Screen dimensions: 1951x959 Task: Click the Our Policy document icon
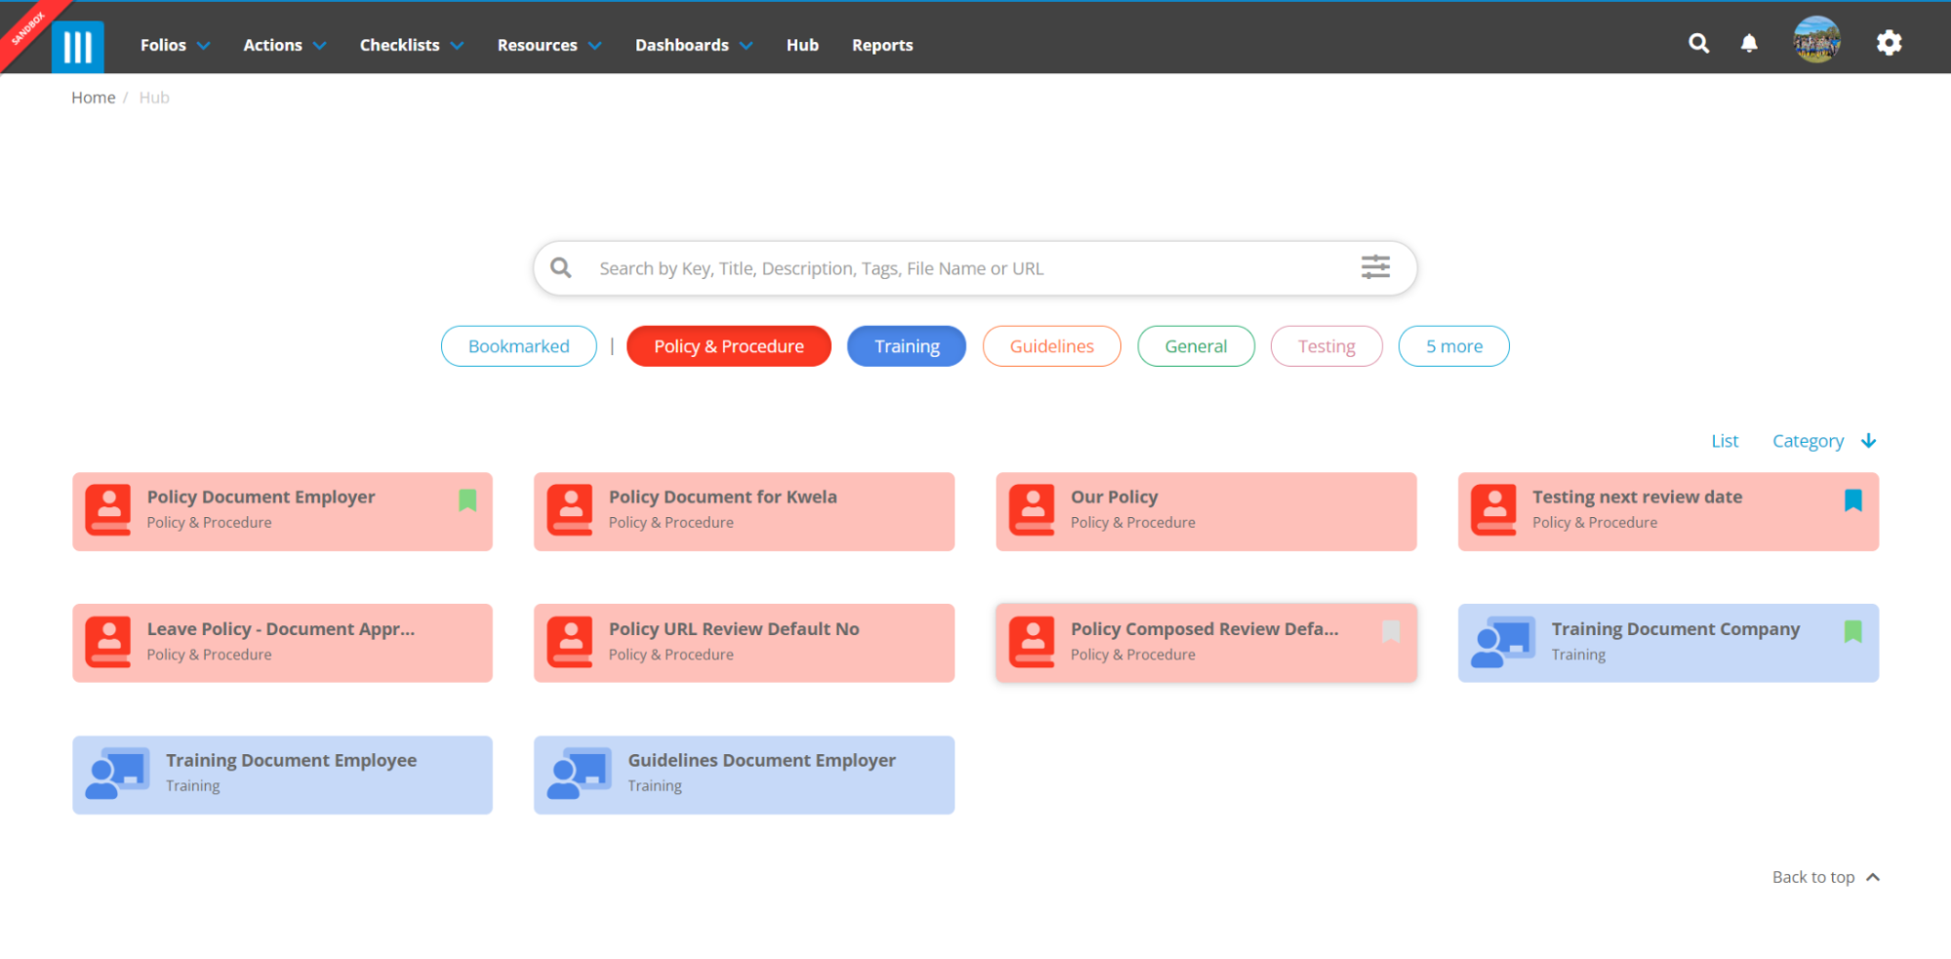(x=1033, y=510)
